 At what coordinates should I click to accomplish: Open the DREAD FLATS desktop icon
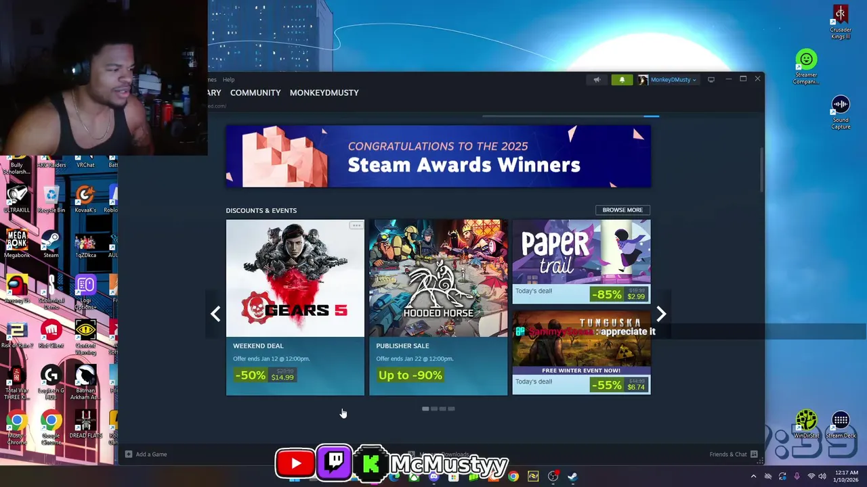tap(85, 425)
